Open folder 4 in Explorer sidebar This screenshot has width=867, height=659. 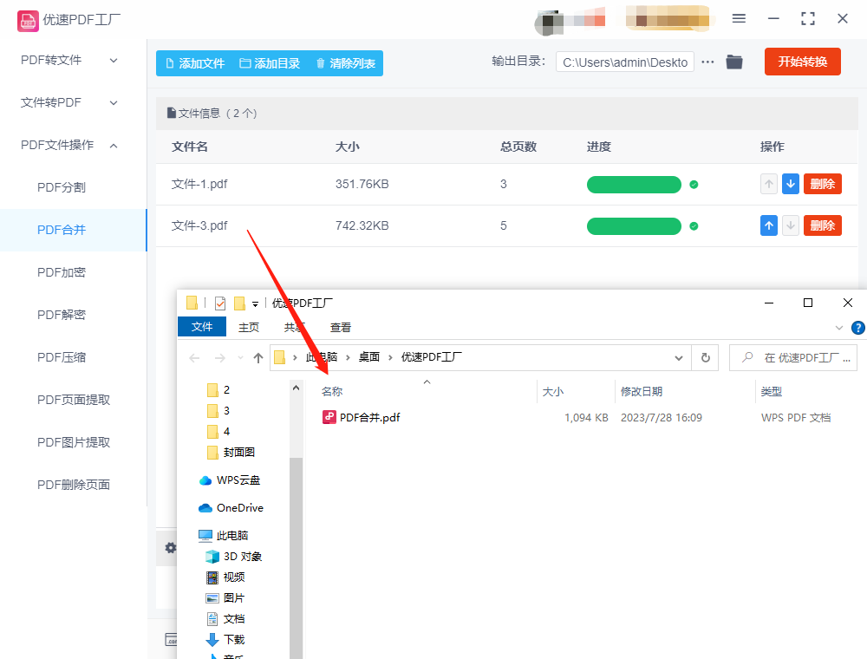218,432
